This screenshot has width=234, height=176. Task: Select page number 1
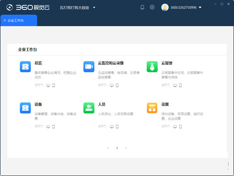(117, 148)
